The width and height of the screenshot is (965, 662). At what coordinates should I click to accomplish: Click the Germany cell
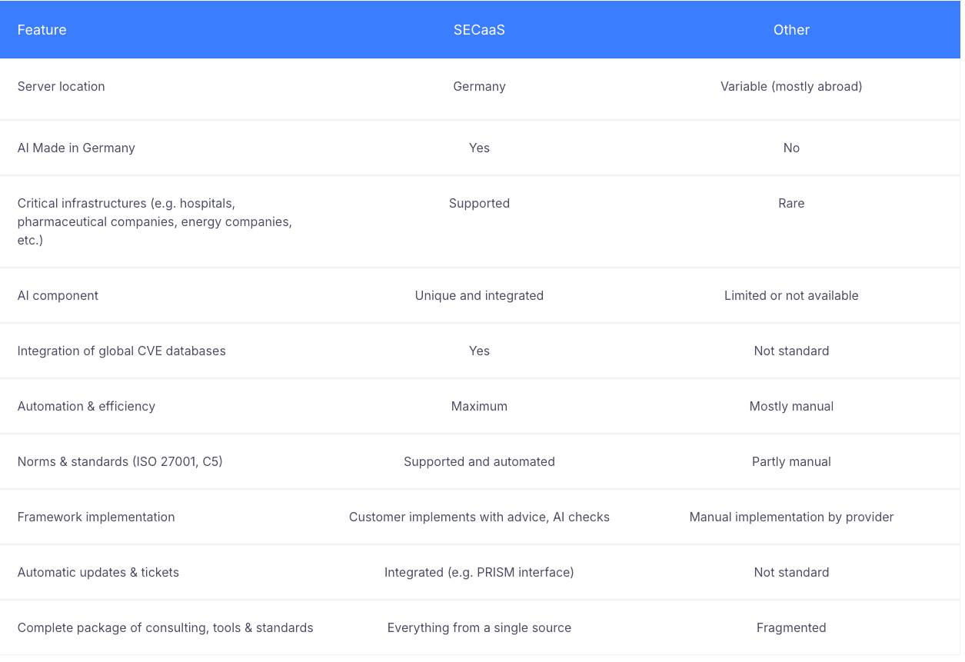click(x=479, y=86)
